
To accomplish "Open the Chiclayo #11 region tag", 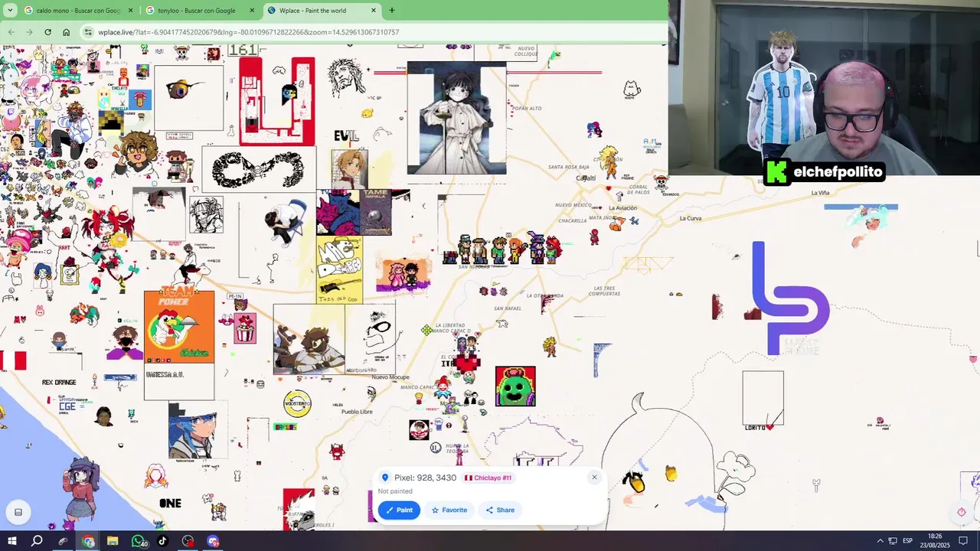I will (488, 478).
